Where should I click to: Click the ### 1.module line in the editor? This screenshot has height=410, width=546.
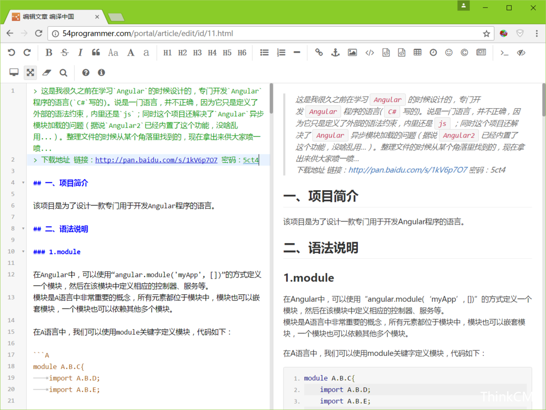(x=57, y=252)
